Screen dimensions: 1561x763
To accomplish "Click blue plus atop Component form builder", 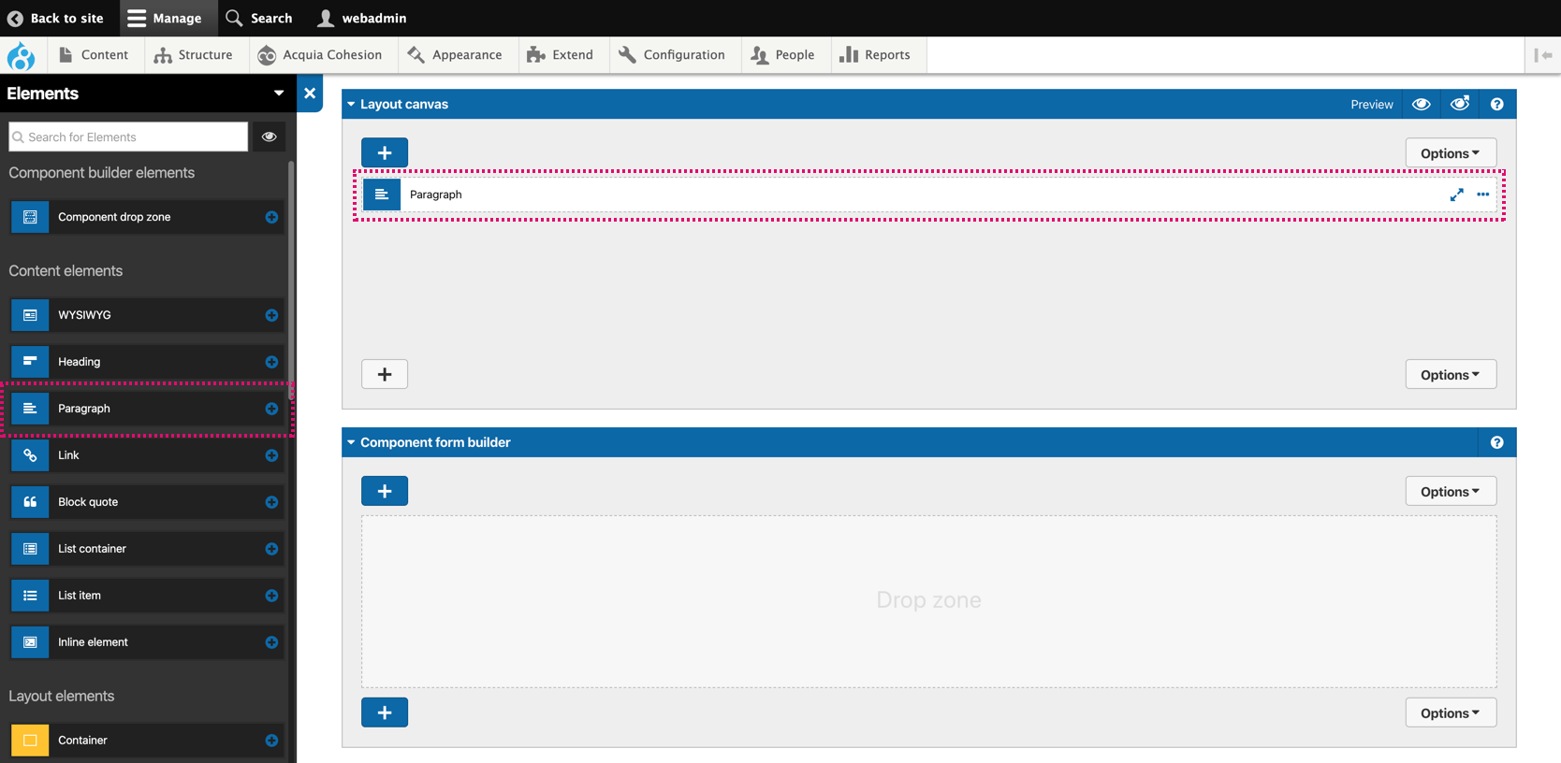I will coord(385,492).
